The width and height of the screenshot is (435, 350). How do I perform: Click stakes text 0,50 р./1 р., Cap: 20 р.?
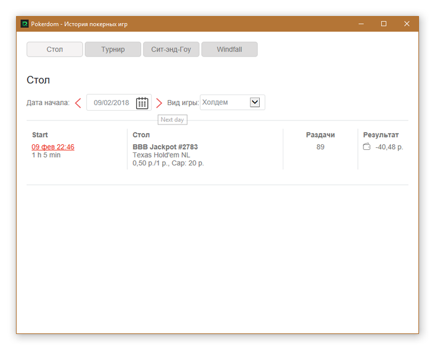168,163
